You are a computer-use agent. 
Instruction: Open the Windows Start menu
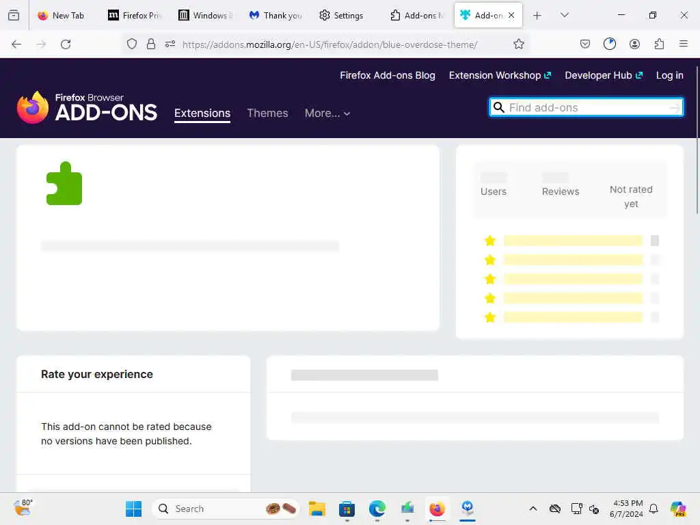click(133, 509)
